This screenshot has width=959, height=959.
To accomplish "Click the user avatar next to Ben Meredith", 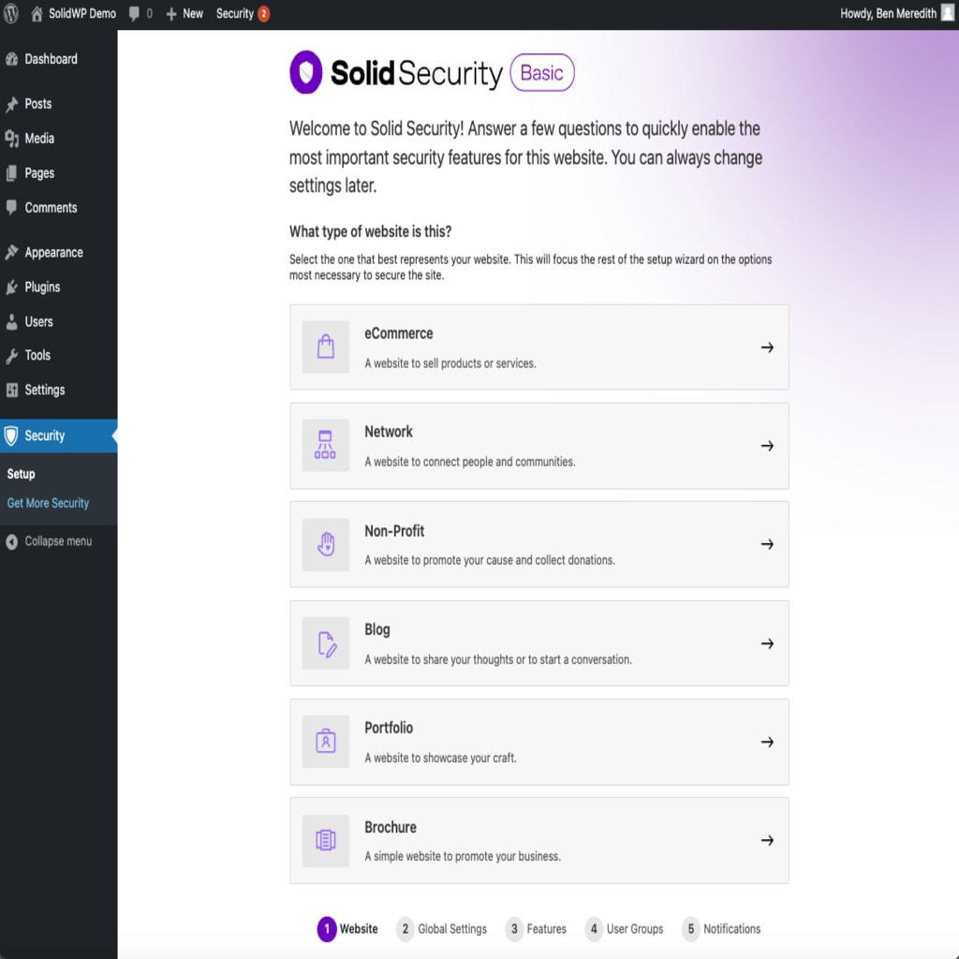I will click(x=948, y=13).
